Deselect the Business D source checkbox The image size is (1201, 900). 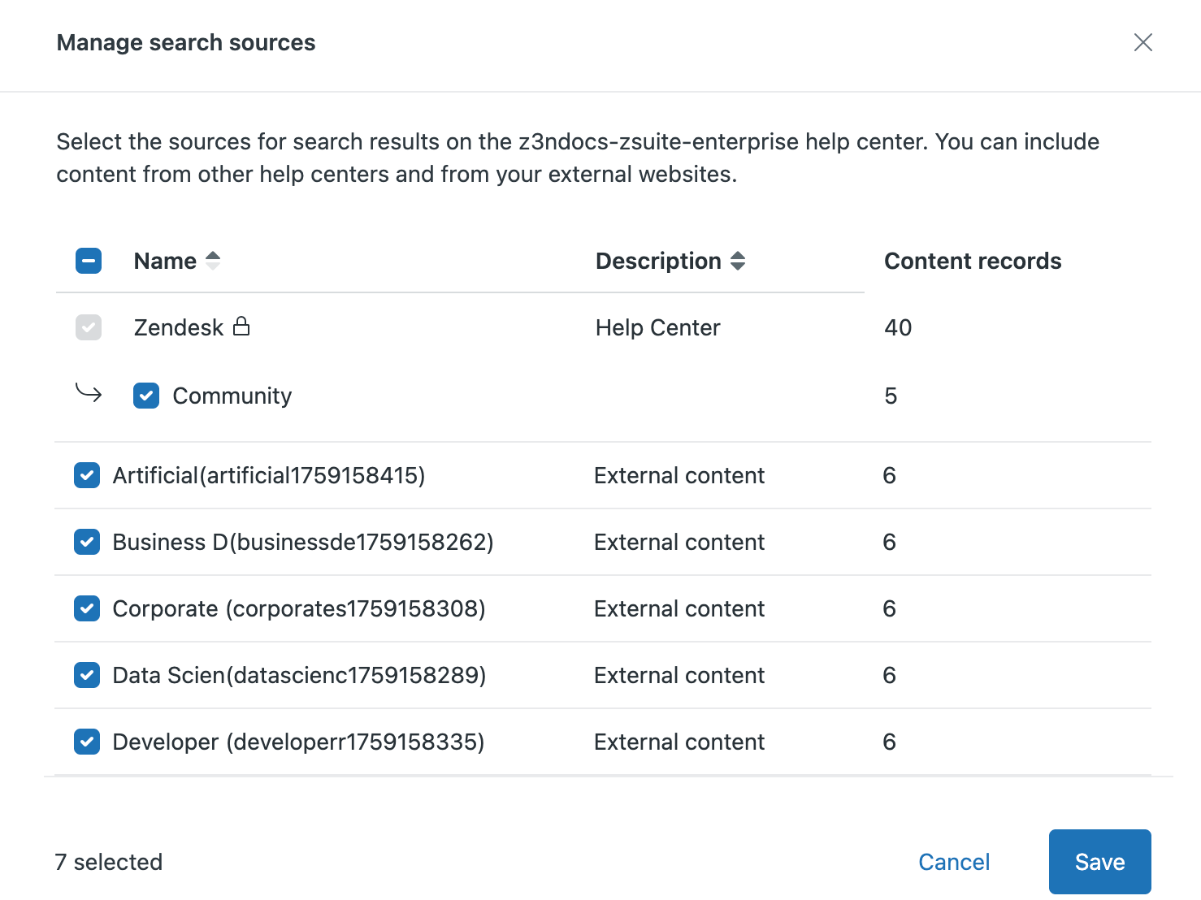coord(87,542)
